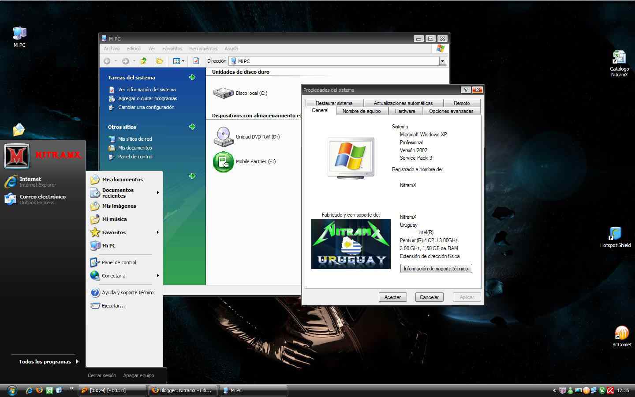Open the Herramientas menu
This screenshot has width=635, height=397.
203,49
